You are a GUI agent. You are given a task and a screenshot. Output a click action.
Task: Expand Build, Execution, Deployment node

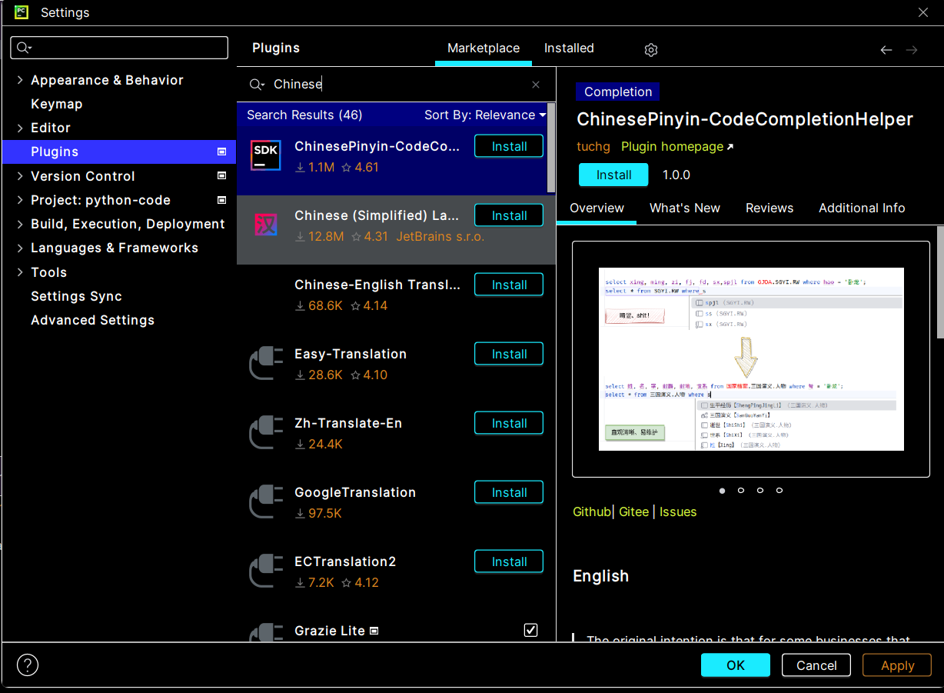[20, 224]
